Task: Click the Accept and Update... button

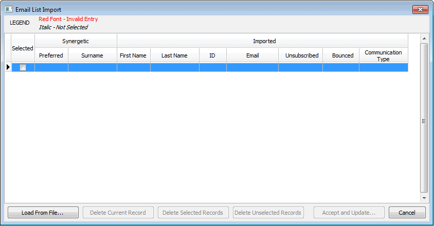Action: pyautogui.click(x=349, y=213)
